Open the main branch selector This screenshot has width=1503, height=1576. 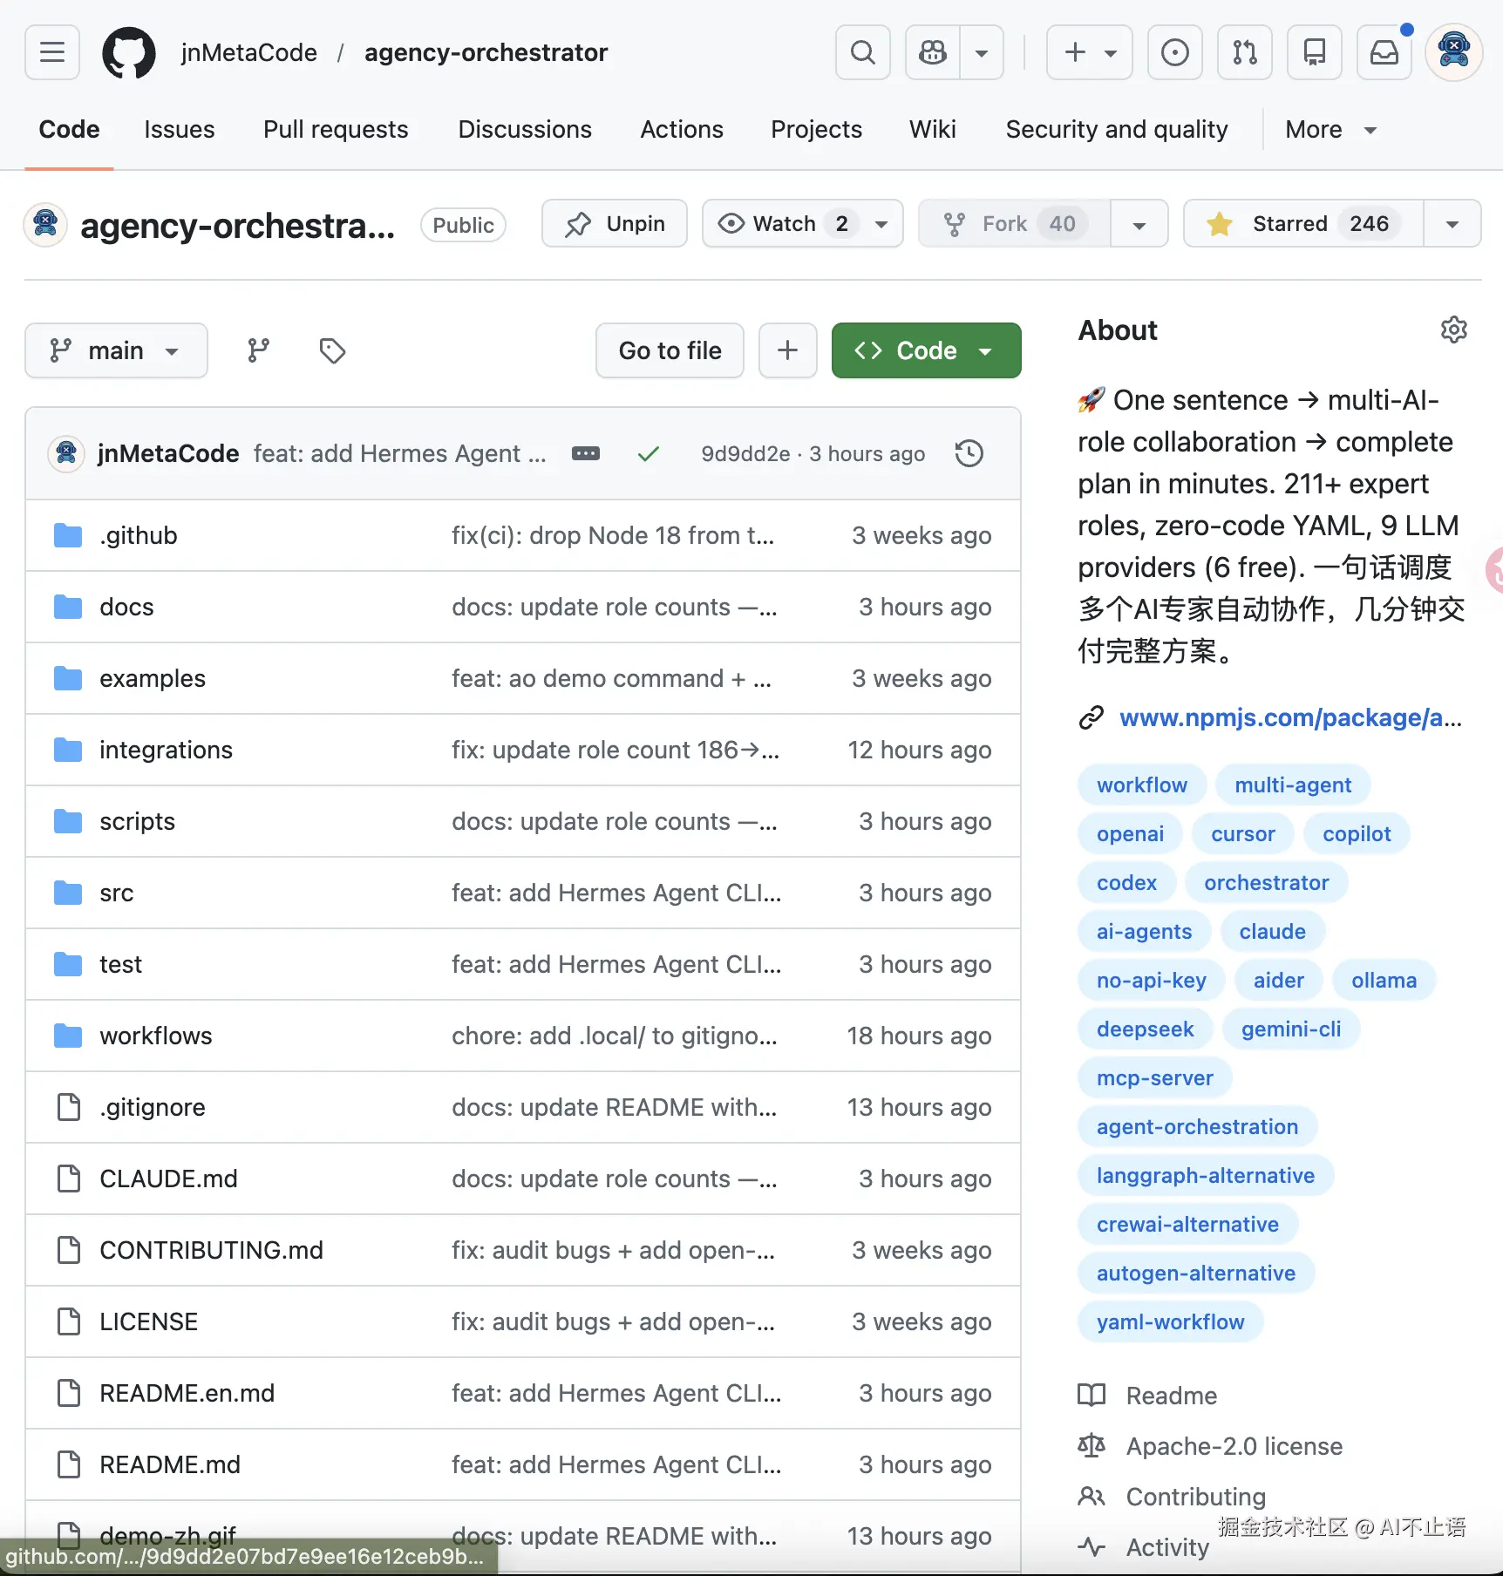coord(116,350)
